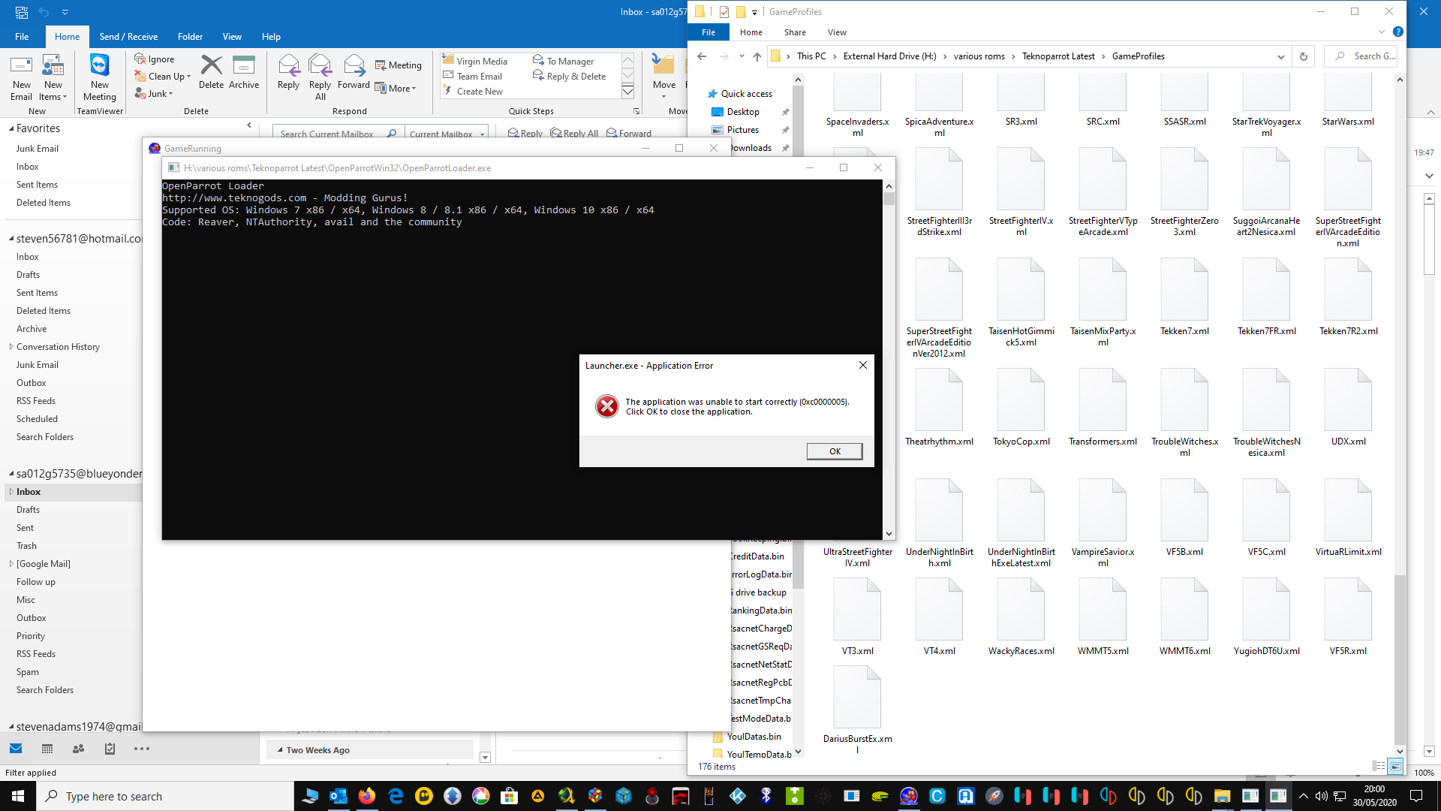Image resolution: width=1441 pixels, height=811 pixels.
Task: Open New Items dropdown in Outlook ribbon
Action: pyautogui.click(x=53, y=77)
